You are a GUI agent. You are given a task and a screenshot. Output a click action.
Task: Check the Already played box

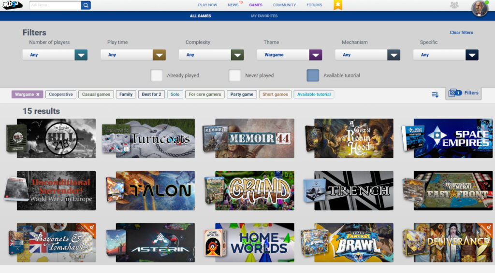click(x=157, y=76)
